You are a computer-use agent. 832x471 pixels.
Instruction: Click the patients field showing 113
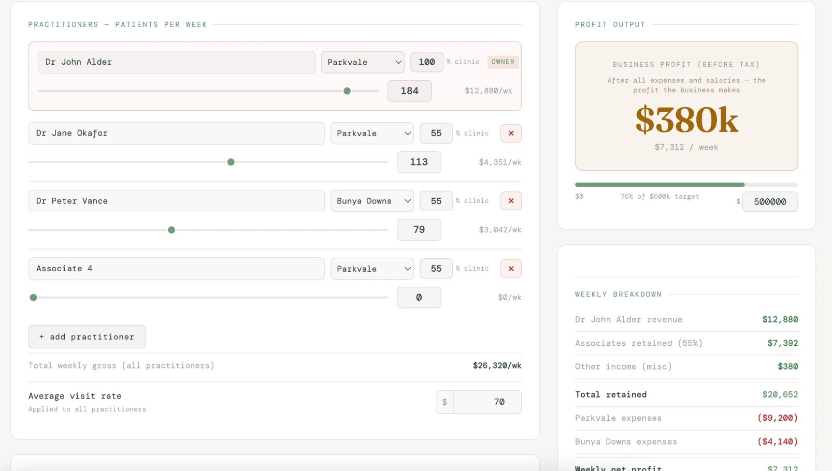[419, 162]
